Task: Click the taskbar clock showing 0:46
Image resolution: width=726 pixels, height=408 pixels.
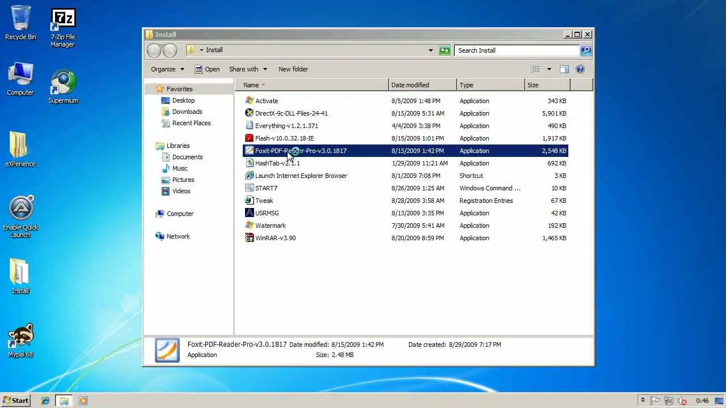Action: [x=702, y=401]
